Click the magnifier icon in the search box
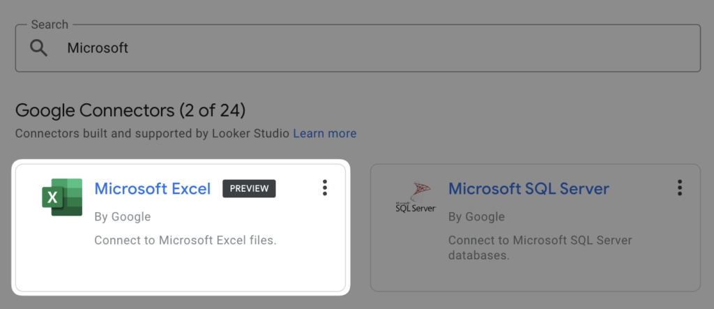The height and width of the screenshot is (309, 714). tap(39, 48)
